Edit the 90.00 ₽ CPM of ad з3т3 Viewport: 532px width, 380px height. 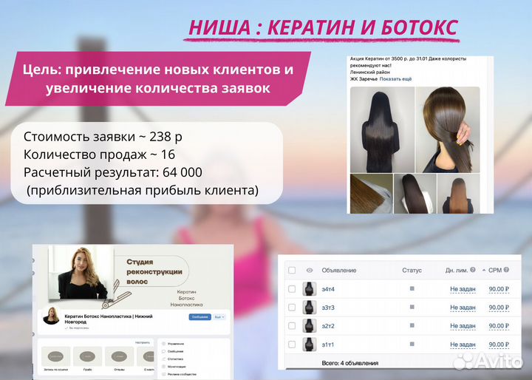coord(499,308)
